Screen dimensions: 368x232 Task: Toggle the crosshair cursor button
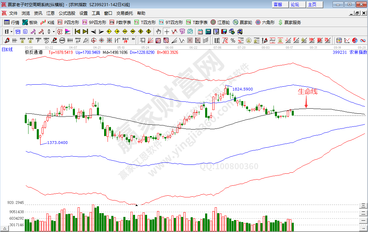(x=167, y=32)
